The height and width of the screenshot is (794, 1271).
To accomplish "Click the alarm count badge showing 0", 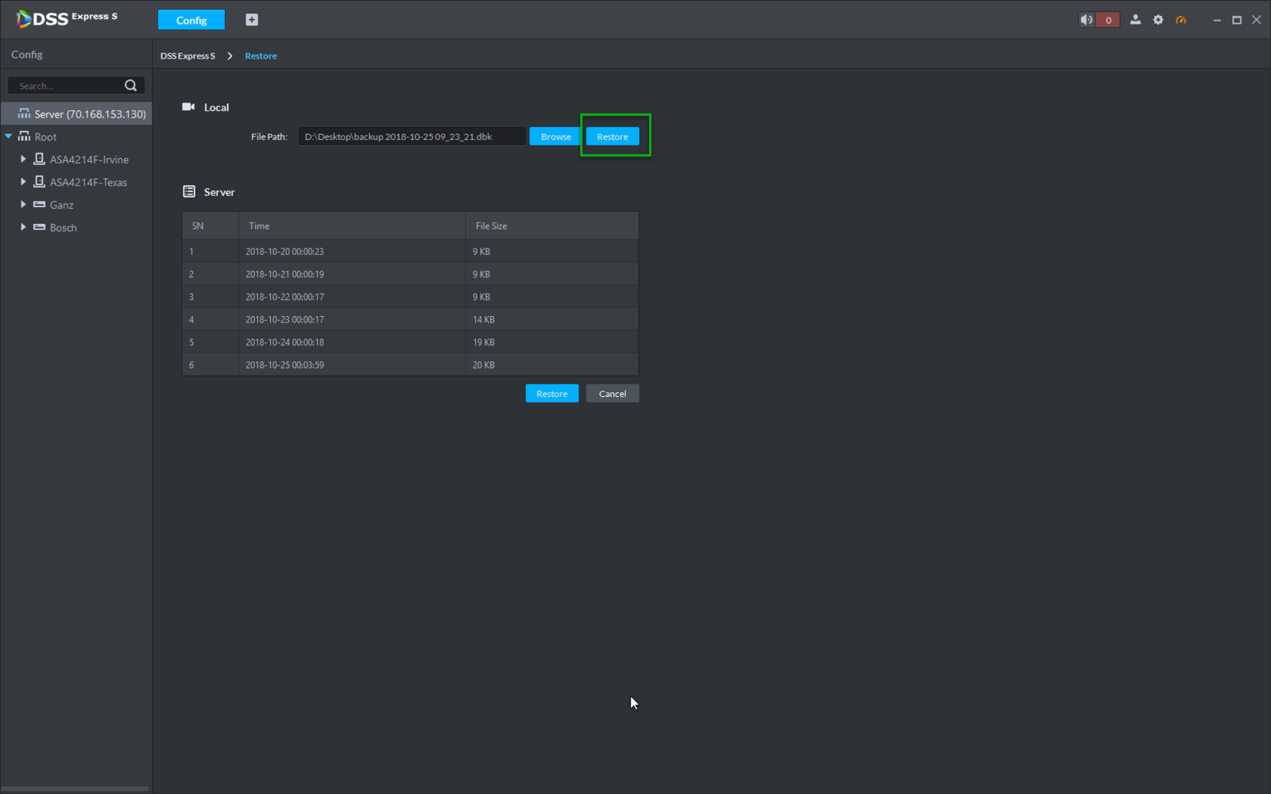I will [x=1108, y=20].
